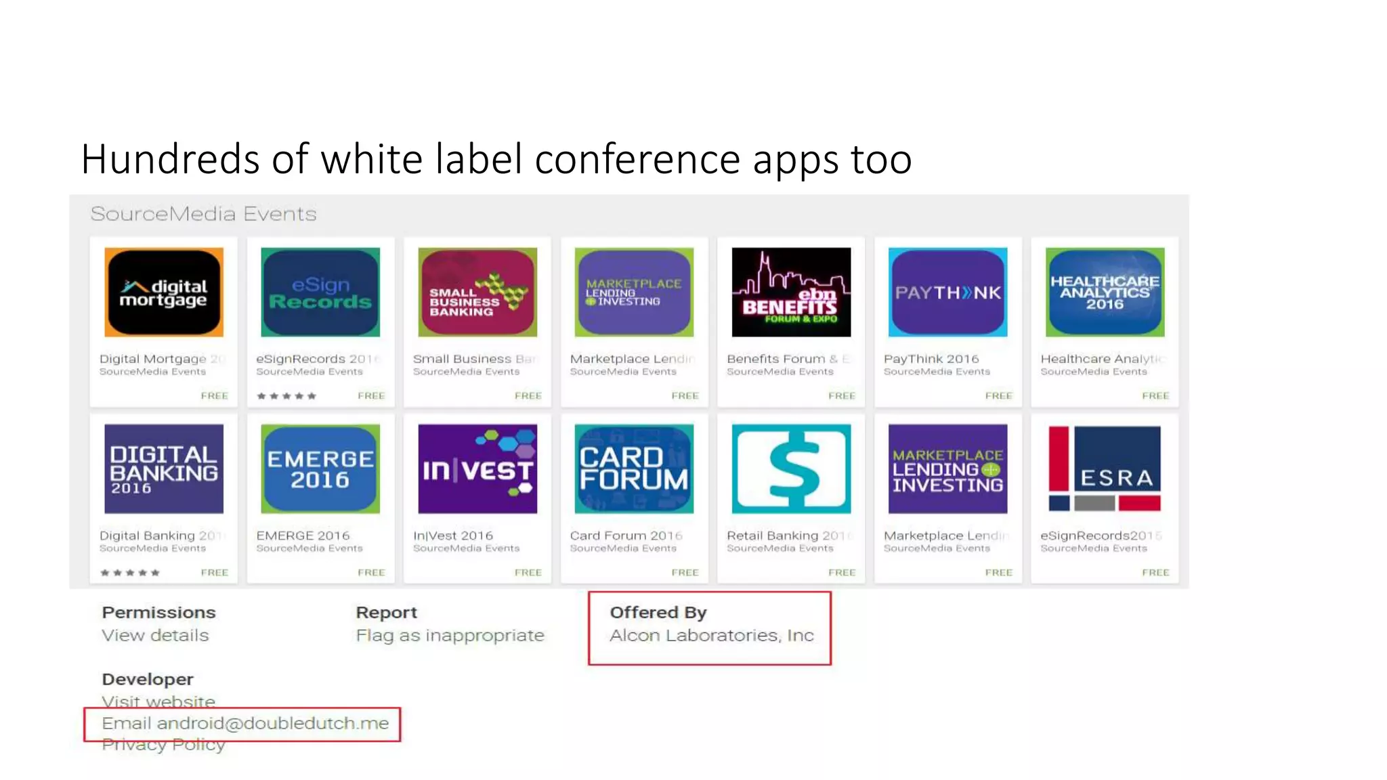
Task: Select the Small Business Banking icon
Action: click(477, 292)
